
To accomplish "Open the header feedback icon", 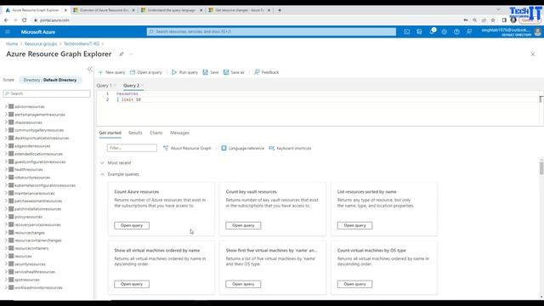I will point(469,32).
